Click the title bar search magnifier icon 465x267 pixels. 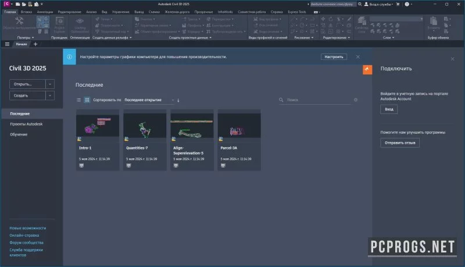pos(360,4)
